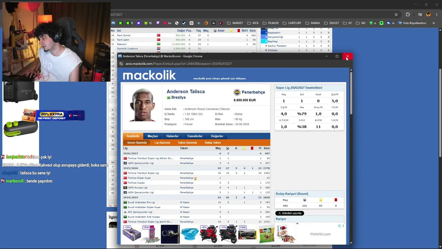
Task: Click the Brazil flag icon next to Brezilya
Action: coord(169,98)
